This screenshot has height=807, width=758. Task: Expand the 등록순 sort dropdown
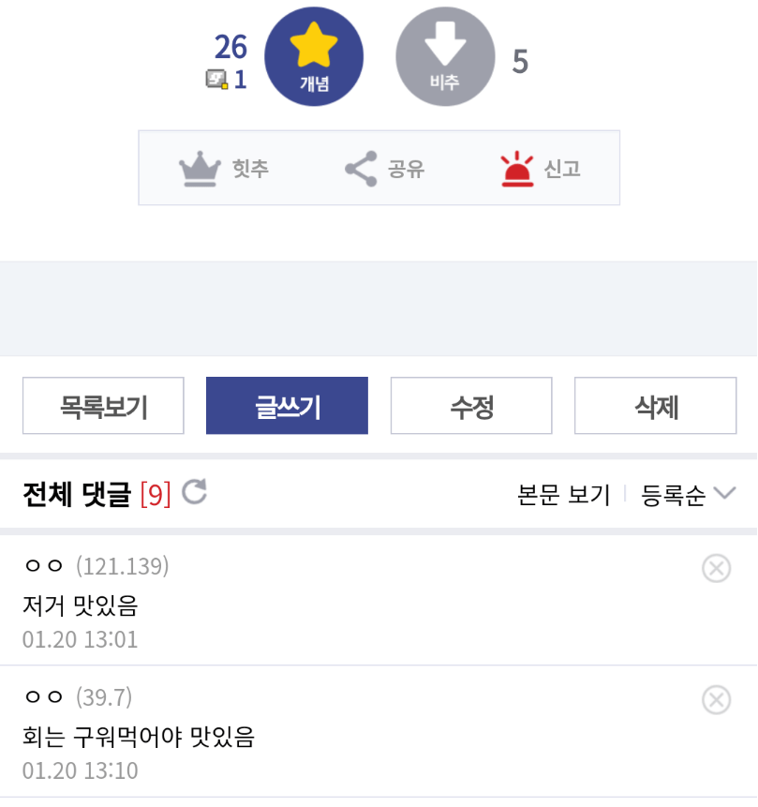(x=688, y=495)
